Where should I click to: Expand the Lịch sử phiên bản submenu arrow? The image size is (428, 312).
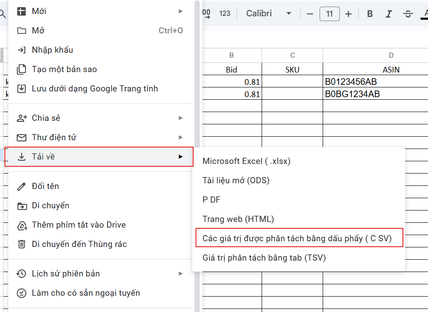180,274
